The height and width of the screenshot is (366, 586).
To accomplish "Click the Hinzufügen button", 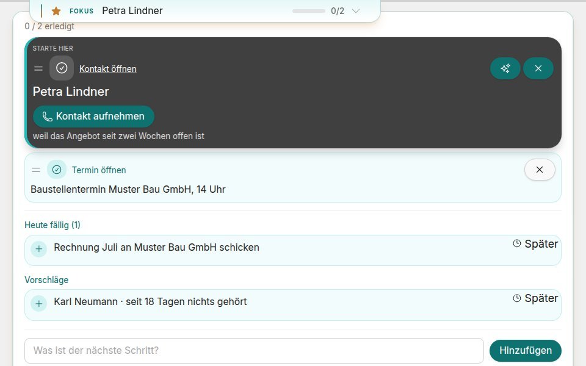I will (x=525, y=350).
